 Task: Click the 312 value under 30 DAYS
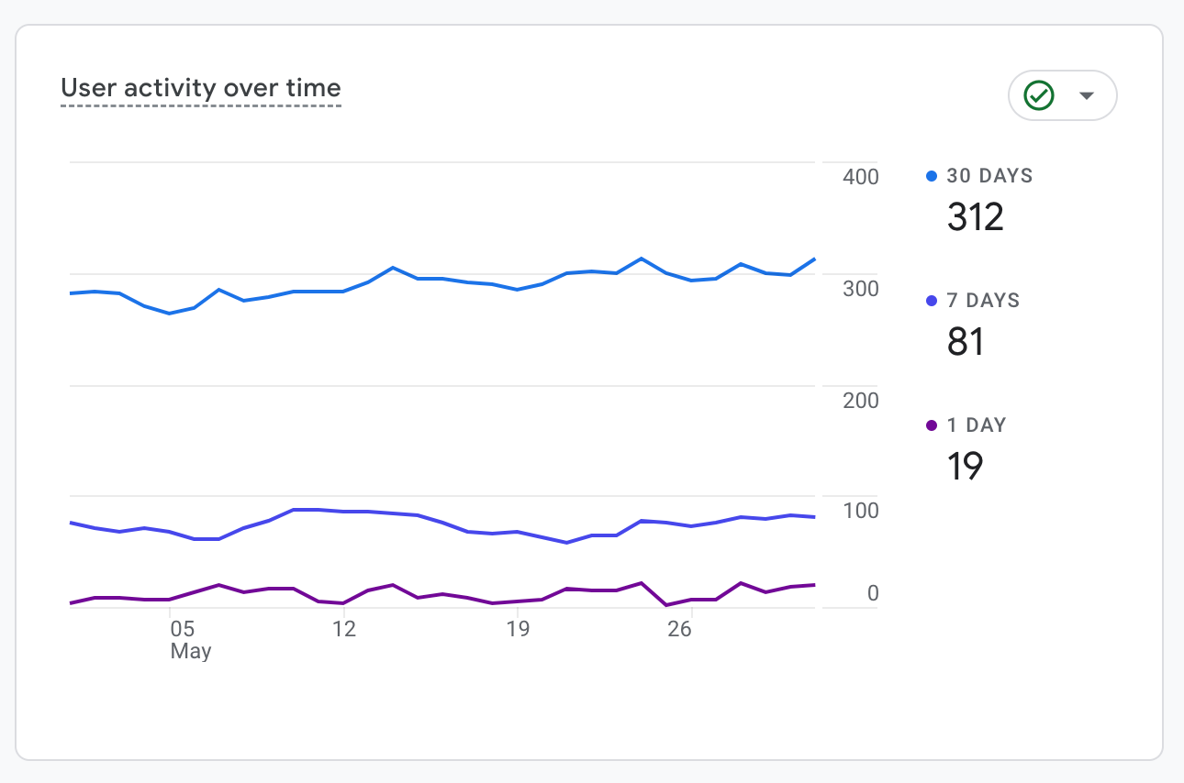pos(976,217)
